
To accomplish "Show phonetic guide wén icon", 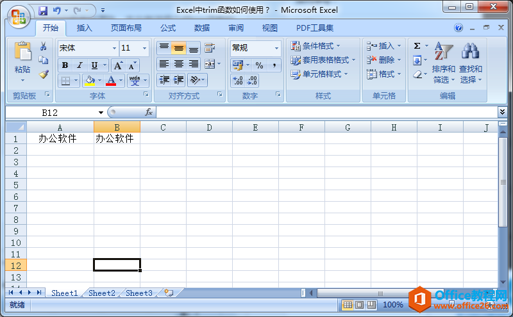I will coord(135,81).
